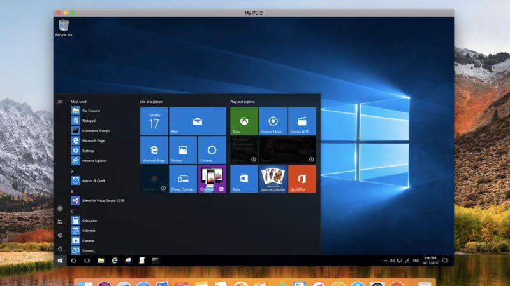This screenshot has height=286, width=510.
Task: Launch the Cortana tile
Action: tap(212, 150)
